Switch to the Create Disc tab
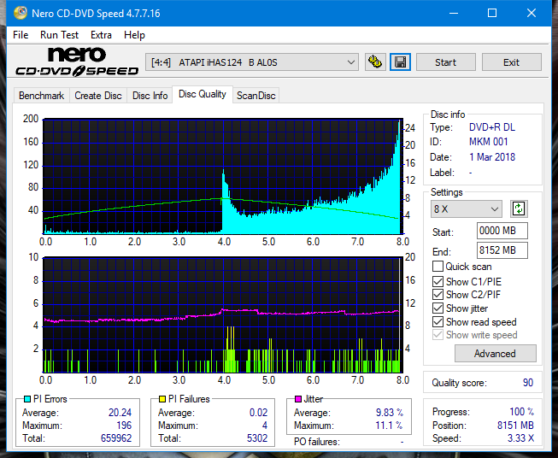Image resolution: width=558 pixels, height=458 pixels. tap(98, 96)
